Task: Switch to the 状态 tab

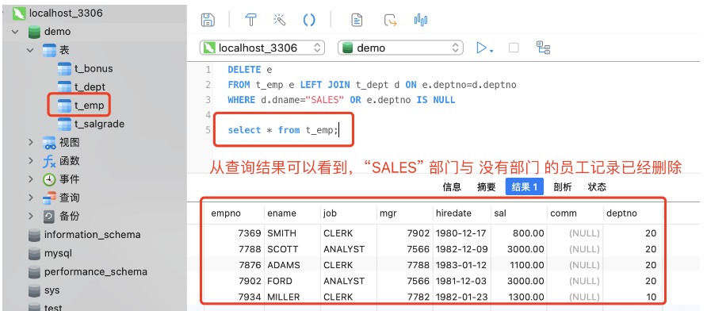Action: 597,187
